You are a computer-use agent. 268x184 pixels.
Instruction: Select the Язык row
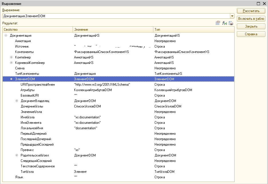[x=118, y=177]
